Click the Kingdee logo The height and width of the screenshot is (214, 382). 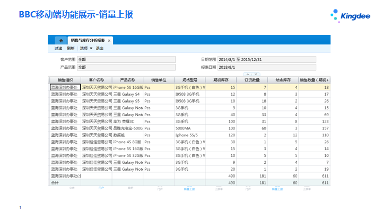[x=350, y=16]
